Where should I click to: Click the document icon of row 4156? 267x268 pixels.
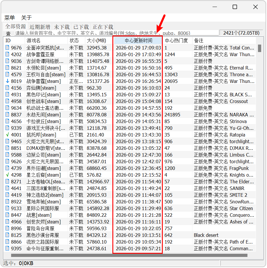(x=7, y=88)
